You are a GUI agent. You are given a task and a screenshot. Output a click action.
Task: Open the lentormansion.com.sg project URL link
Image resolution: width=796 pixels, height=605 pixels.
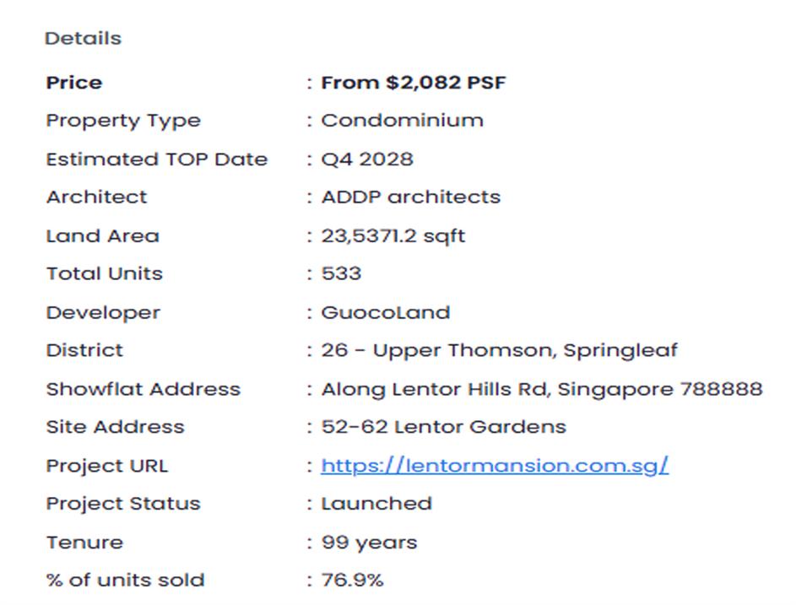tap(495, 465)
